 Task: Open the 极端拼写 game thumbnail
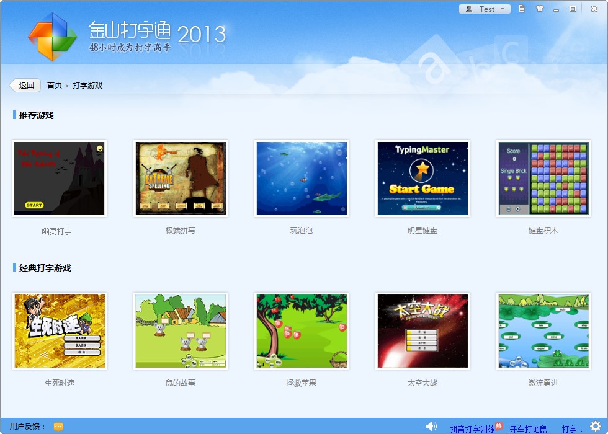pos(181,179)
